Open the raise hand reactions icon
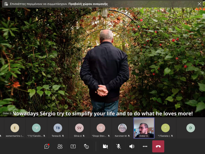This screenshot has height=154, width=205. (86, 146)
